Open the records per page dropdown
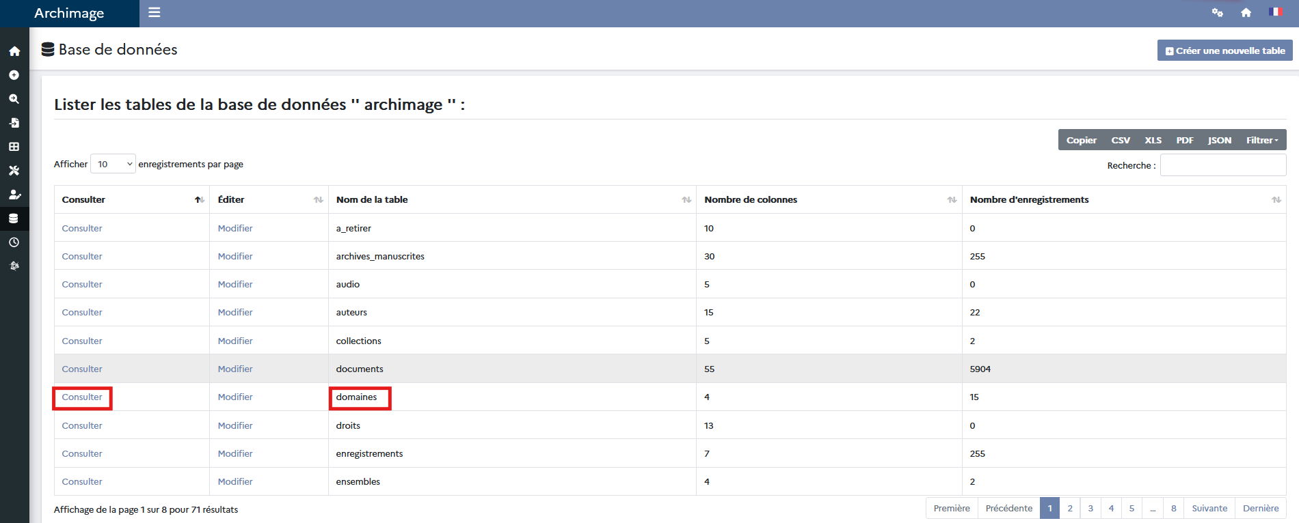Viewport: 1299px width, 523px height. coord(113,164)
